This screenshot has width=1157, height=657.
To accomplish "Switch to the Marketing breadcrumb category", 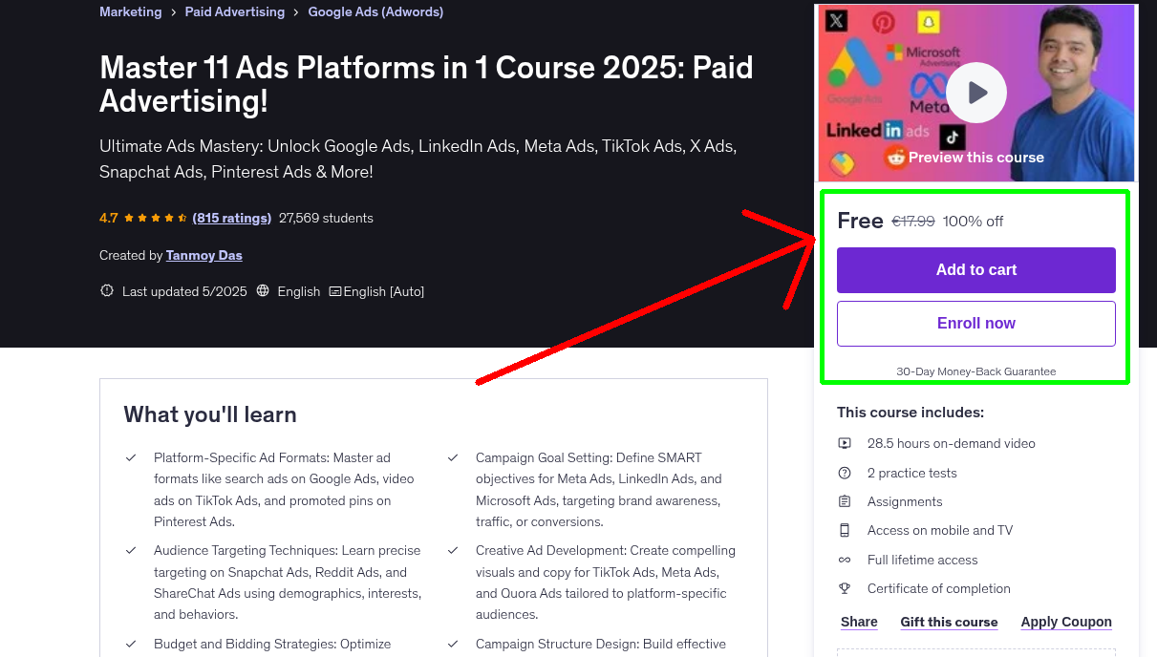I will pyautogui.click(x=131, y=11).
